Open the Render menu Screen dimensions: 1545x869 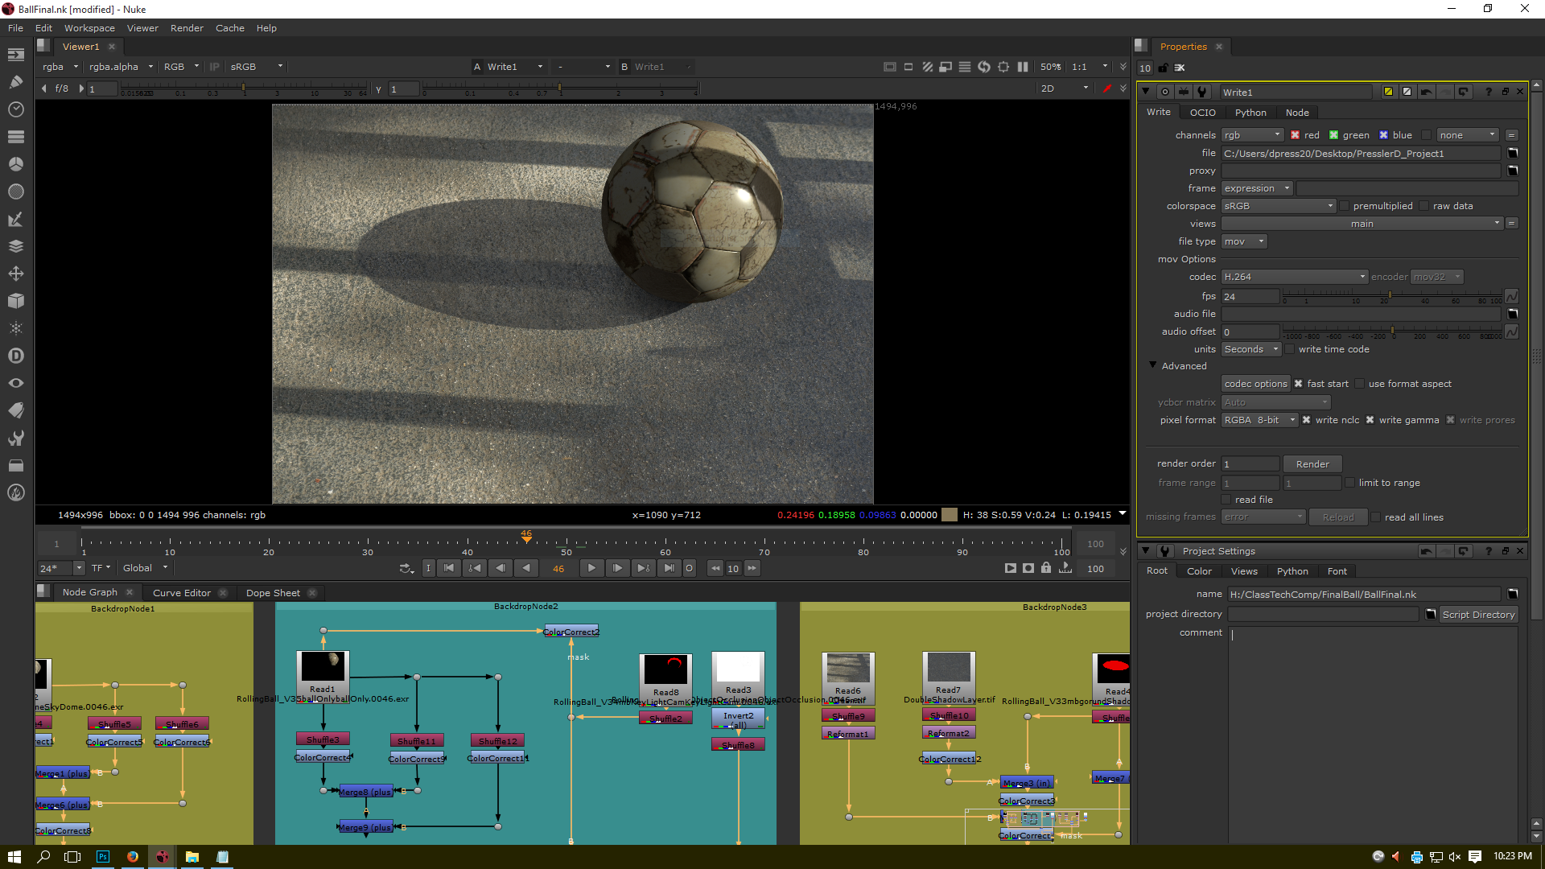187,28
